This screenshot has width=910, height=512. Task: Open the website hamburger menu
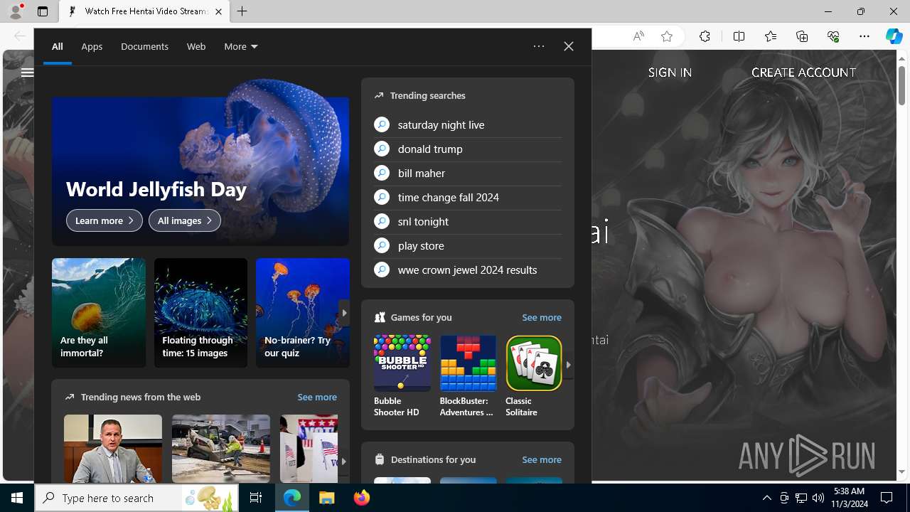(27, 72)
